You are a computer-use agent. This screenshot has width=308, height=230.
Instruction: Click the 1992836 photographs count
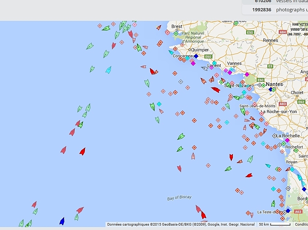(x=261, y=10)
